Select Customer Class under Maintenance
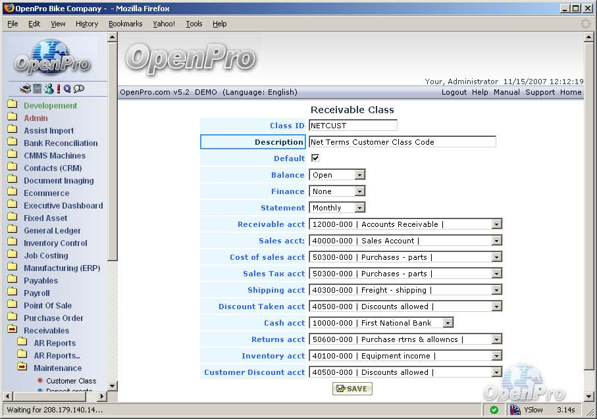The height and width of the screenshot is (419, 597). tap(70, 381)
